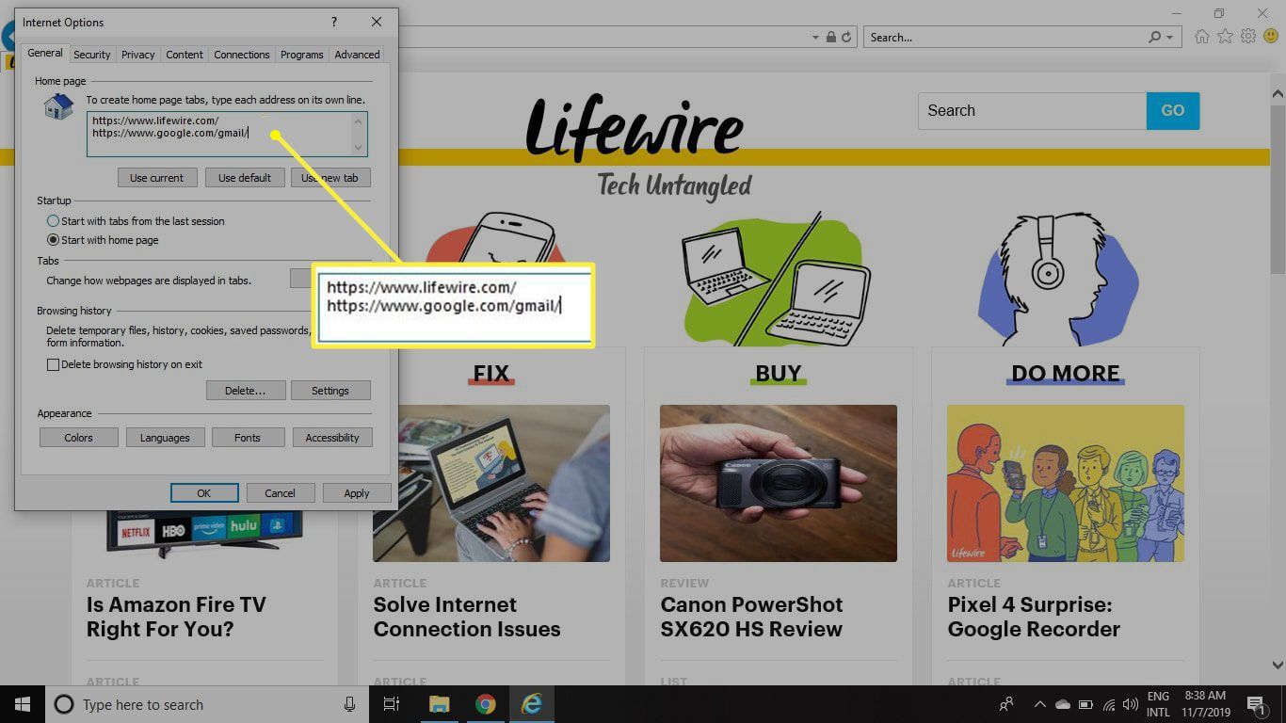Click the Languages button

(165, 438)
